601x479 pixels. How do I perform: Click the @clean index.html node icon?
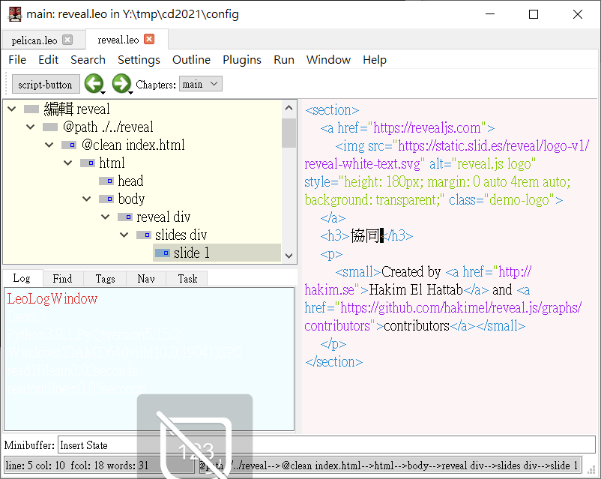pyautogui.click(x=68, y=145)
